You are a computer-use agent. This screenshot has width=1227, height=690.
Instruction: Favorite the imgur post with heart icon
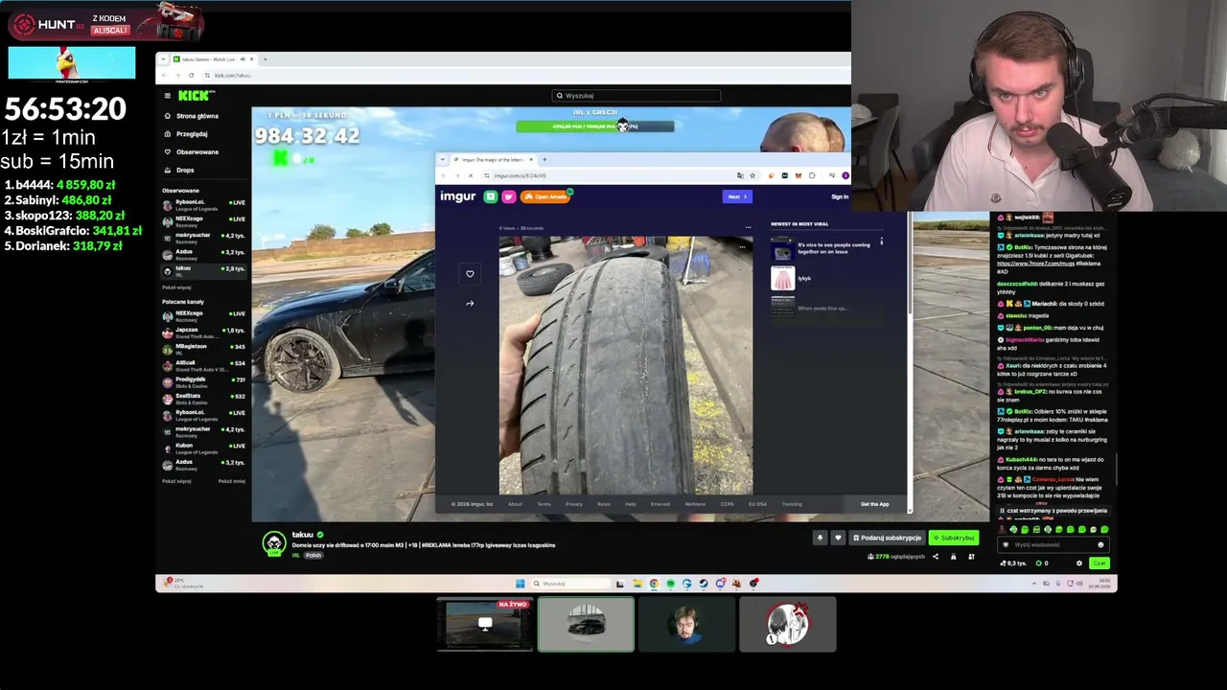coord(470,274)
